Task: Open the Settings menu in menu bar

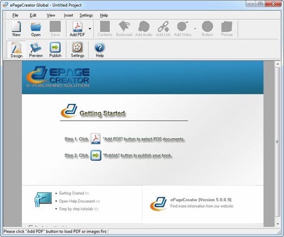Action: point(86,15)
